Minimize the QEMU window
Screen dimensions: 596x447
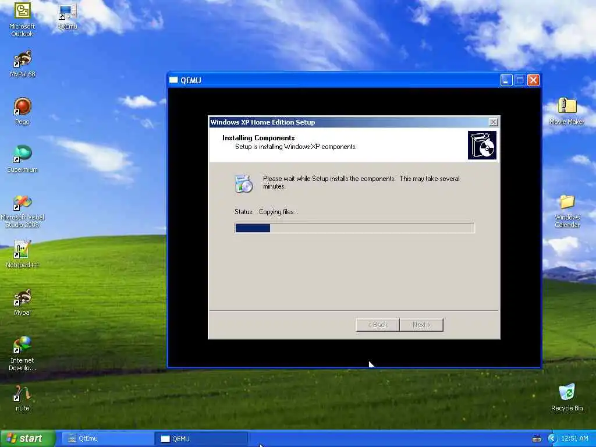click(506, 80)
